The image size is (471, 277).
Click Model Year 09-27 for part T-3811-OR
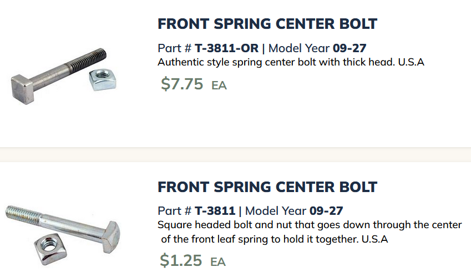point(350,48)
